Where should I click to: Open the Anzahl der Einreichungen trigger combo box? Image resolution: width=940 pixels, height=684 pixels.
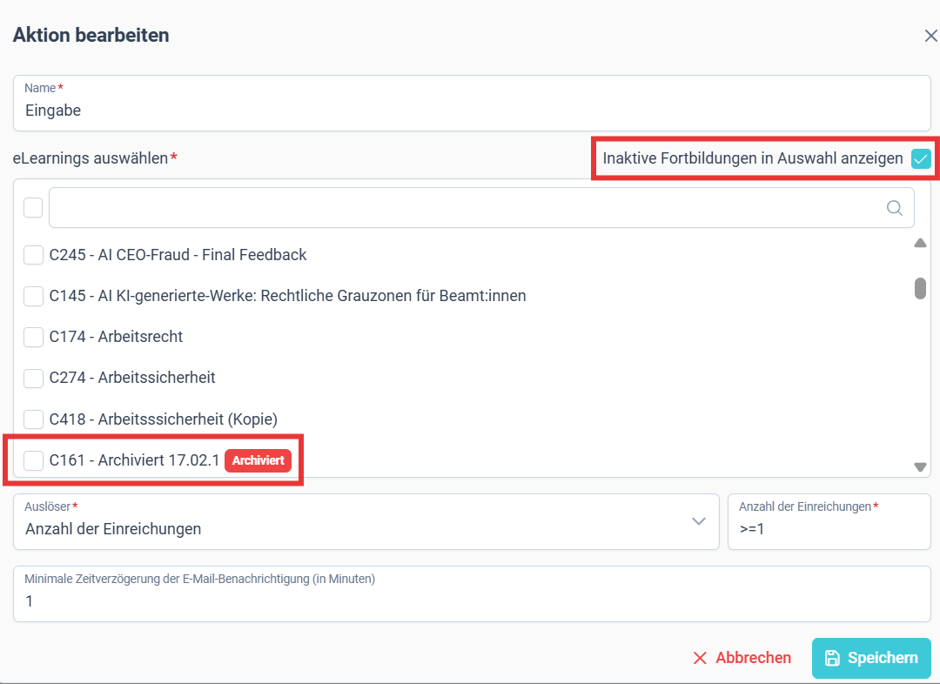point(366,521)
